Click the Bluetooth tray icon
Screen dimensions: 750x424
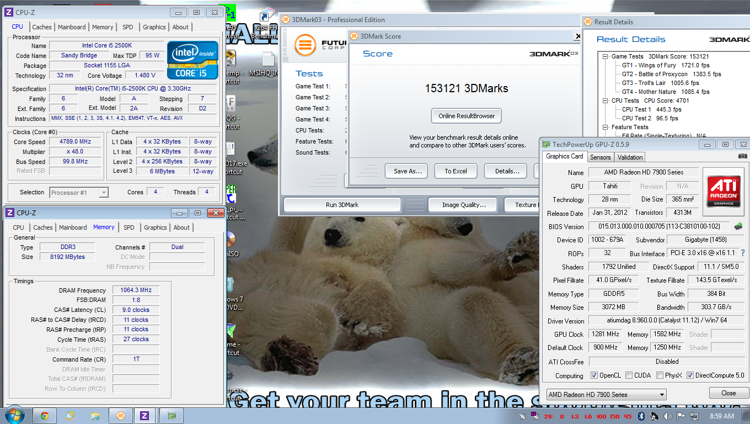coord(641,416)
